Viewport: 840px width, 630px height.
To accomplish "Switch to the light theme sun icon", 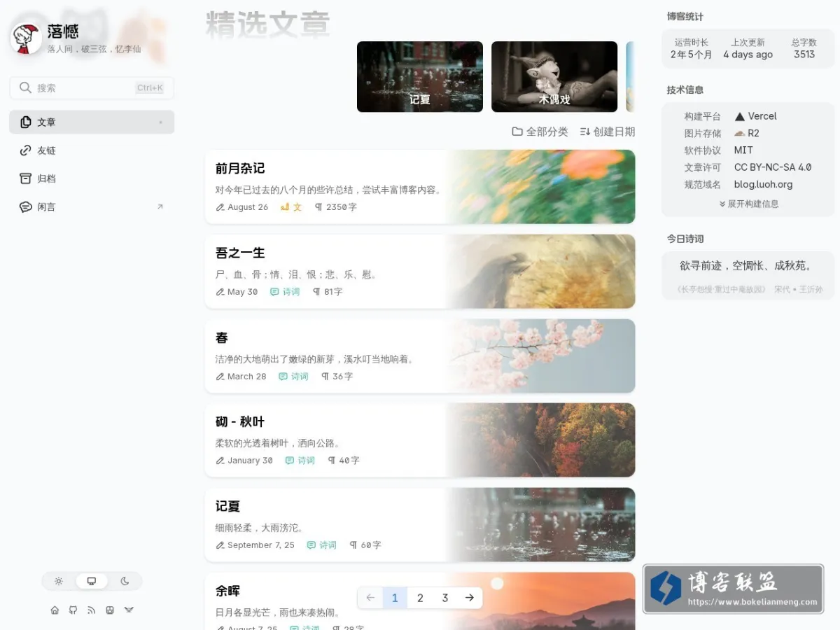I will [59, 581].
